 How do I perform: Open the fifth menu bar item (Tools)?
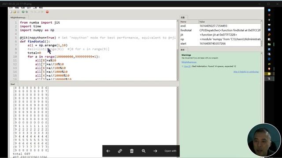pyautogui.click(x=35, y=8)
